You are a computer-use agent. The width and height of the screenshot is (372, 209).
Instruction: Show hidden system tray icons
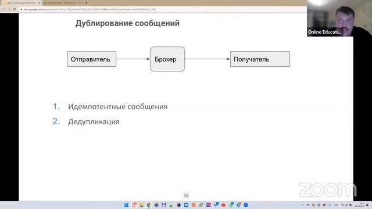(302, 205)
